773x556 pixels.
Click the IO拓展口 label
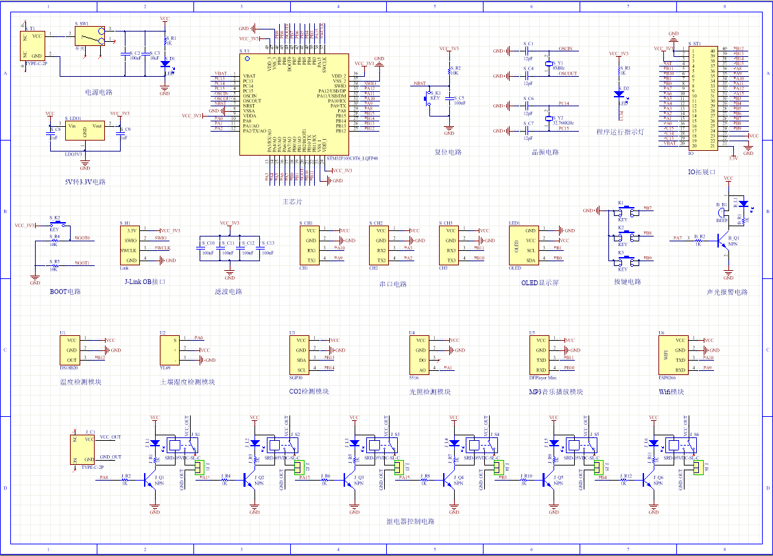(702, 172)
